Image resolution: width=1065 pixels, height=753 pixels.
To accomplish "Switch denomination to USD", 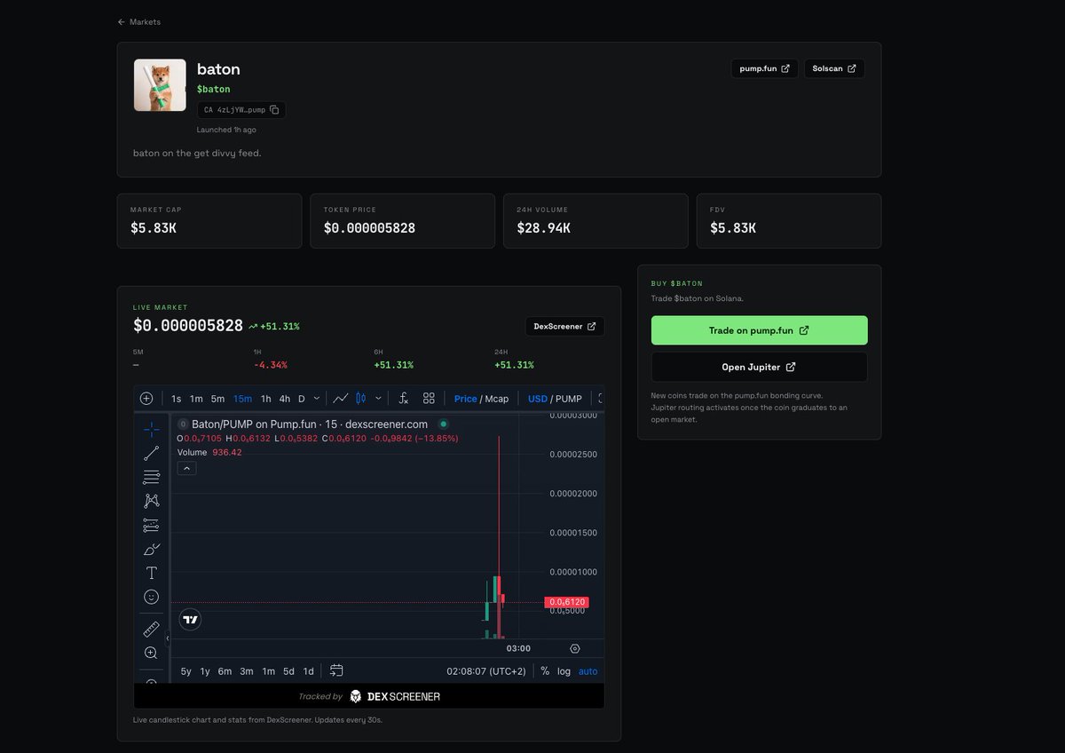I will 538,399.
